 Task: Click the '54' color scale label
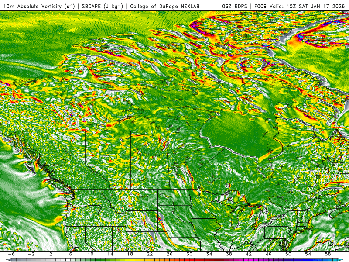click(308, 254)
